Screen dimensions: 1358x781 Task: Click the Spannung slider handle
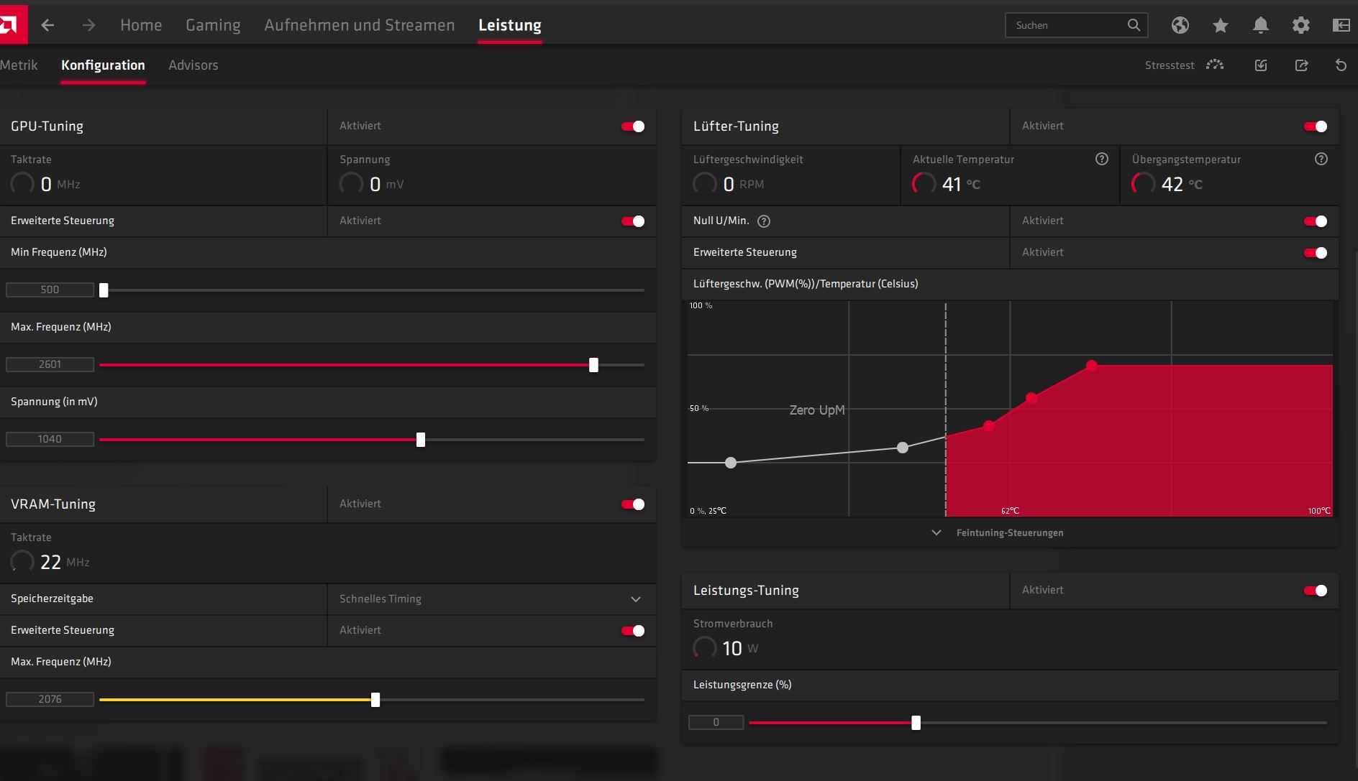(421, 440)
